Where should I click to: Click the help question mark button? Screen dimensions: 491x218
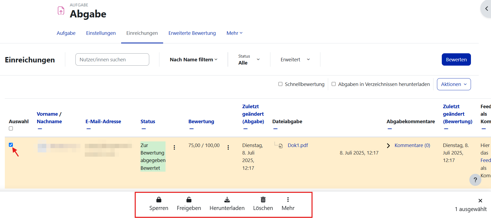pyautogui.click(x=475, y=180)
